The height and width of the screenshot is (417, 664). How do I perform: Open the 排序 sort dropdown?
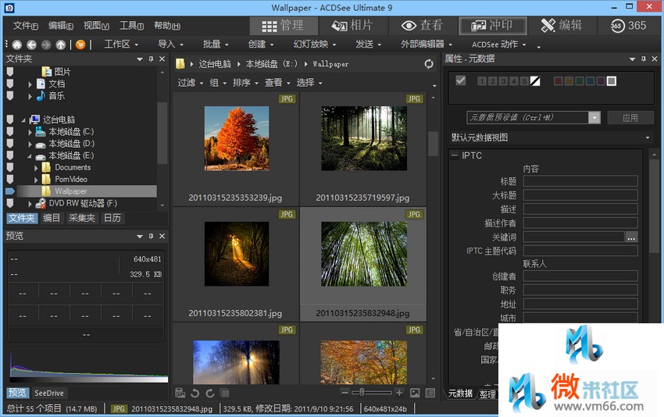point(245,83)
